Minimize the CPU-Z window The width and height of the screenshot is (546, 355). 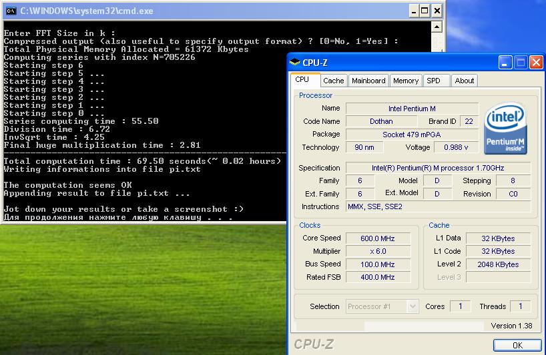coord(505,63)
